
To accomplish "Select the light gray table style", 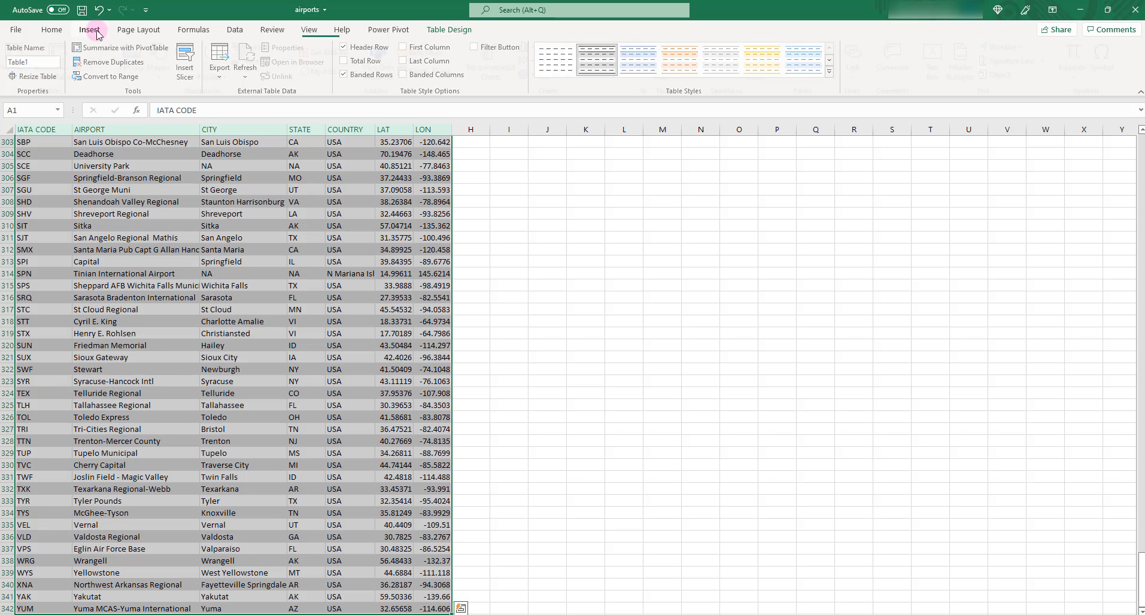I will click(721, 59).
